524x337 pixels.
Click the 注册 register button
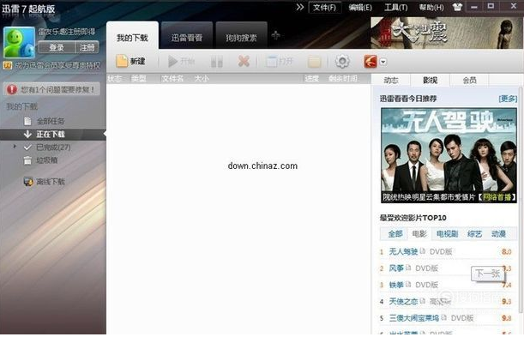coord(87,48)
